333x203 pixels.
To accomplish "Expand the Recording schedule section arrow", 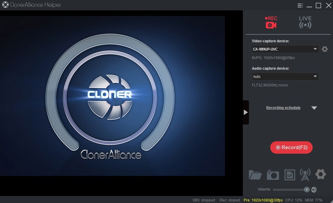I will (x=314, y=108).
